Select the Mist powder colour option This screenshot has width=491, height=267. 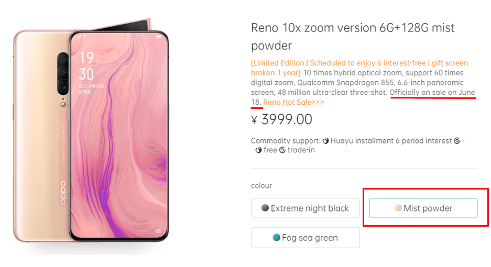pos(423,208)
